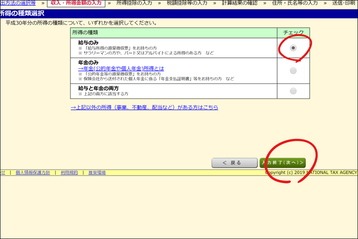The width and height of the screenshot is (358, 239).
Task: Click the 計算結果の確認 step label
Action: coord(240,3)
